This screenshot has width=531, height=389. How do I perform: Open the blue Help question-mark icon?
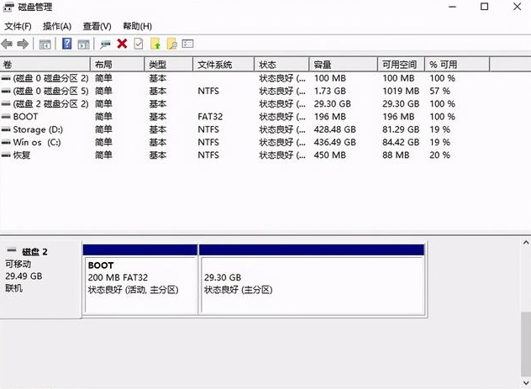(67, 44)
